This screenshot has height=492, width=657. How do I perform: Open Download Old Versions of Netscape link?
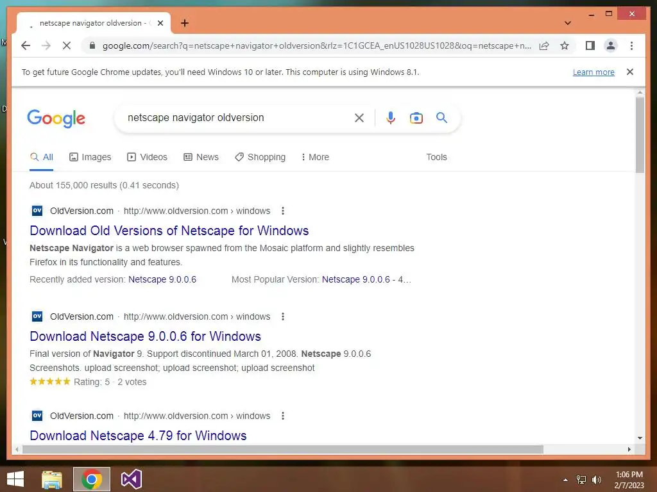[169, 231]
